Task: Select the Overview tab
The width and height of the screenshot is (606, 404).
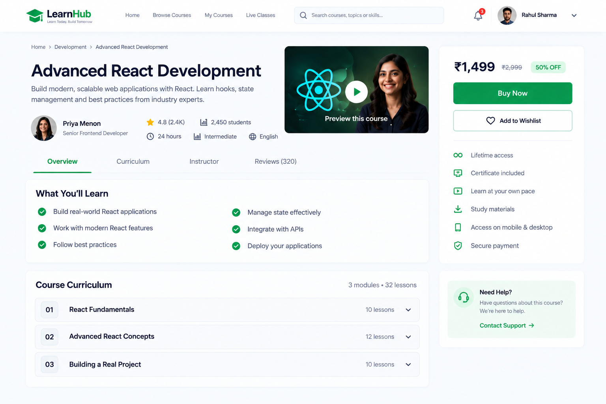Action: 62,161
